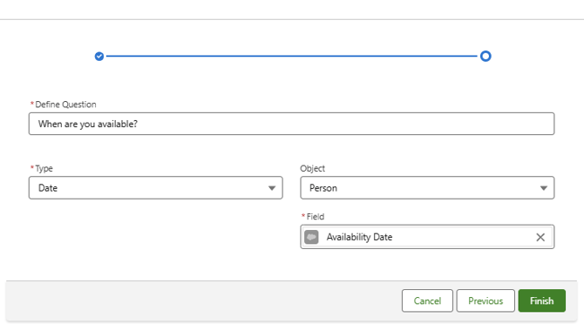The image size is (584, 324).
Task: Click the Object field label
Action: pyautogui.click(x=313, y=168)
